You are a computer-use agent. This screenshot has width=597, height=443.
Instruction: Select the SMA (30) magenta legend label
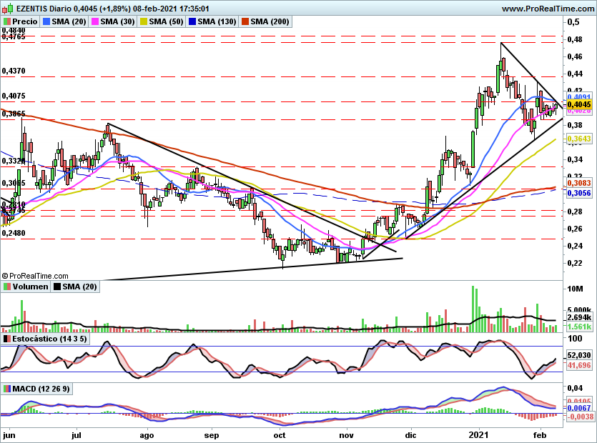click(x=117, y=21)
